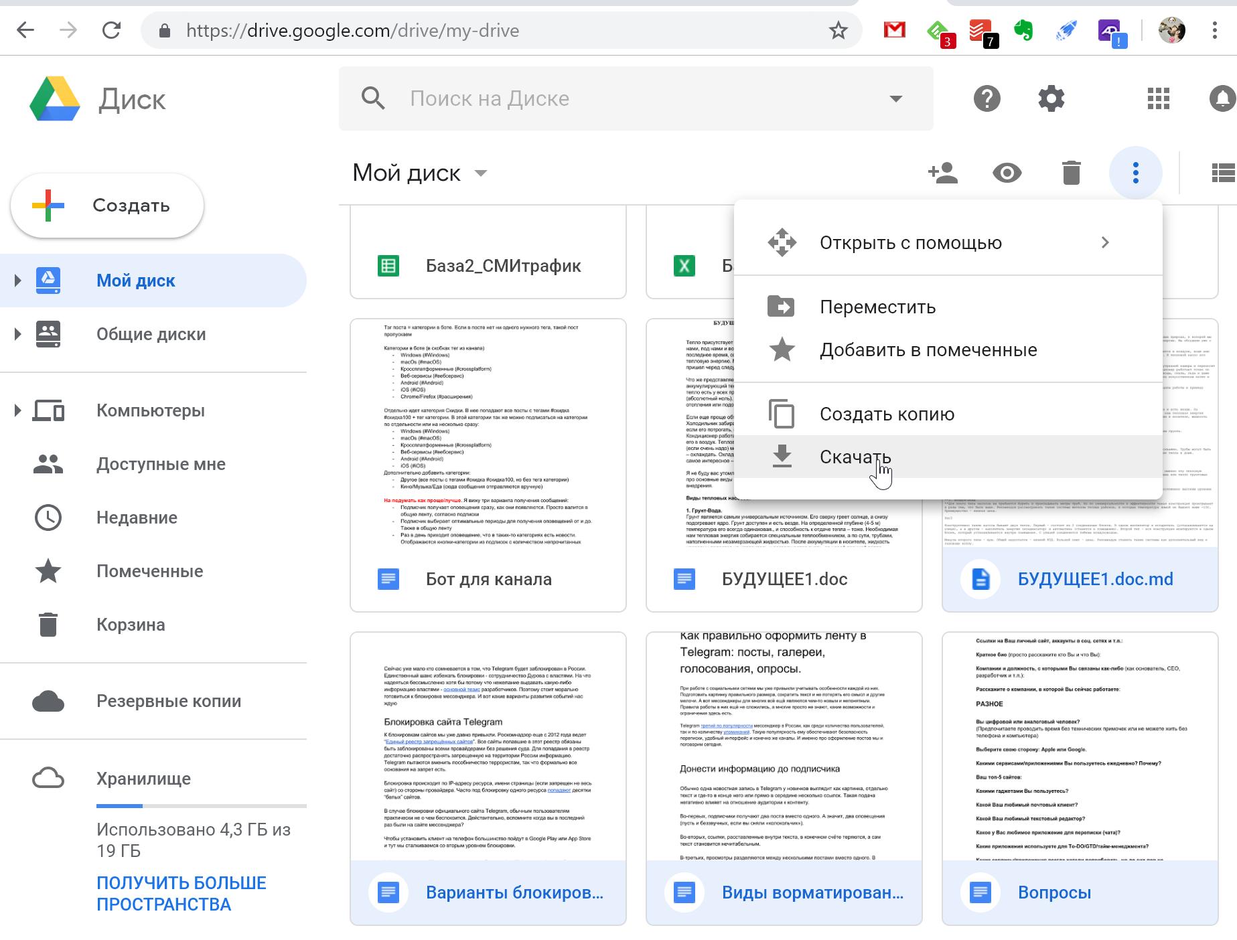Viewport: 1237px width, 940px height.
Task: Open Резервные копии section
Action: (x=153, y=701)
